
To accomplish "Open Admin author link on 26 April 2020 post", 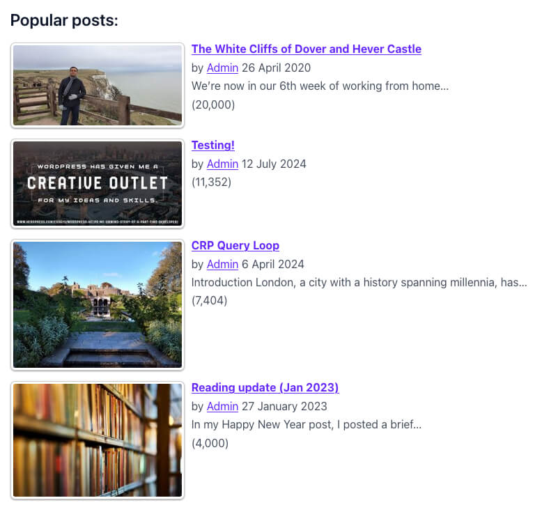I will click(222, 68).
